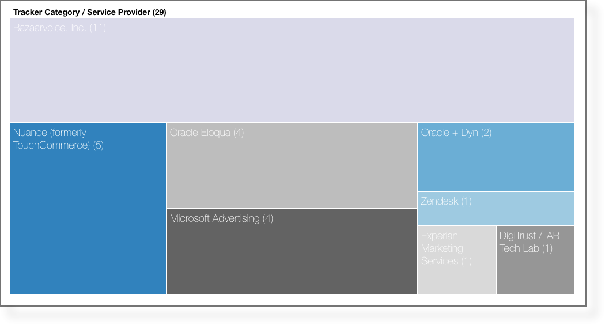The height and width of the screenshot is (325, 605).
Task: Select the Oracle + Dyn (2) block
Action: click(x=496, y=157)
